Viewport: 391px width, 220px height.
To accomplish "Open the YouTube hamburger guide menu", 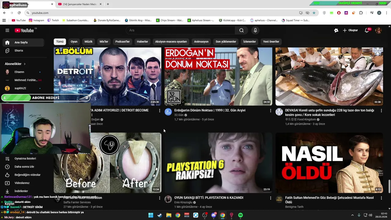I will pos(7,30).
